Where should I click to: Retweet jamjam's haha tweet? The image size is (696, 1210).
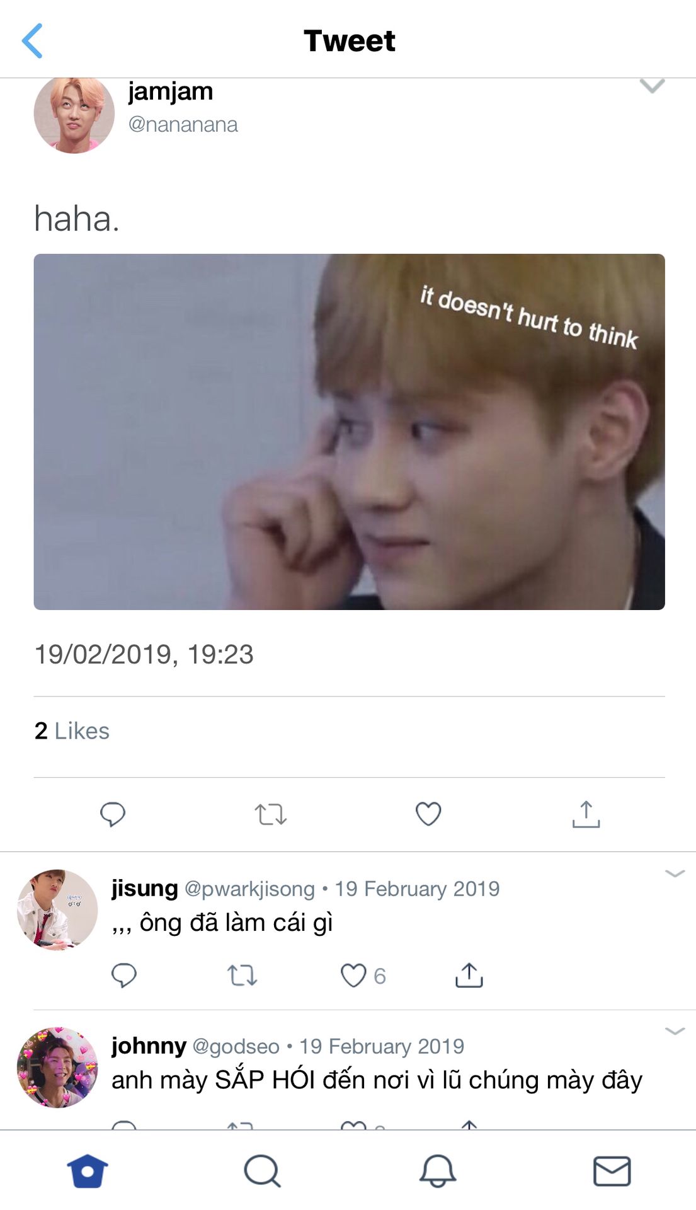(x=271, y=814)
